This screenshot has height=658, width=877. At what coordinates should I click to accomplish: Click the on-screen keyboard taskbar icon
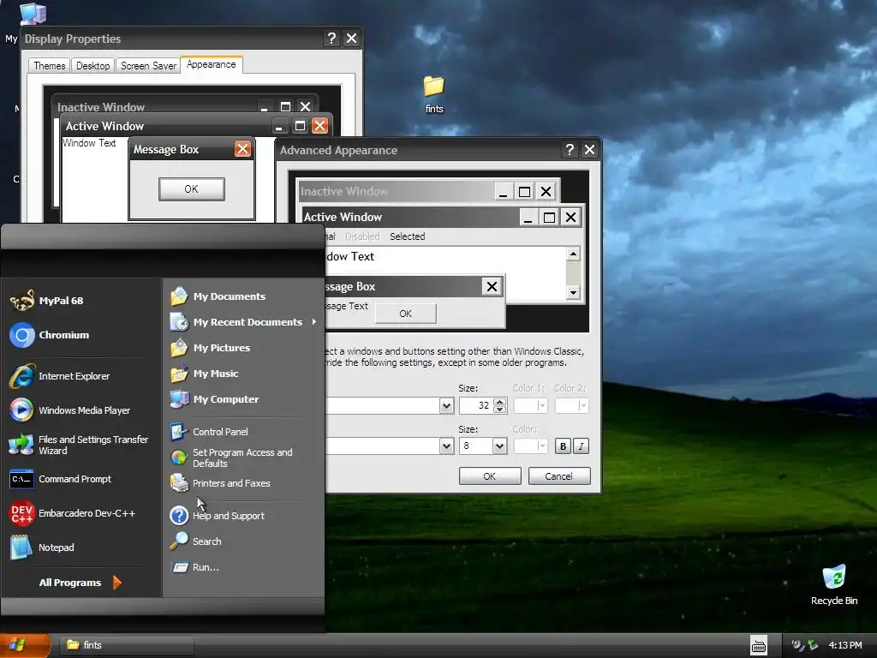(759, 646)
